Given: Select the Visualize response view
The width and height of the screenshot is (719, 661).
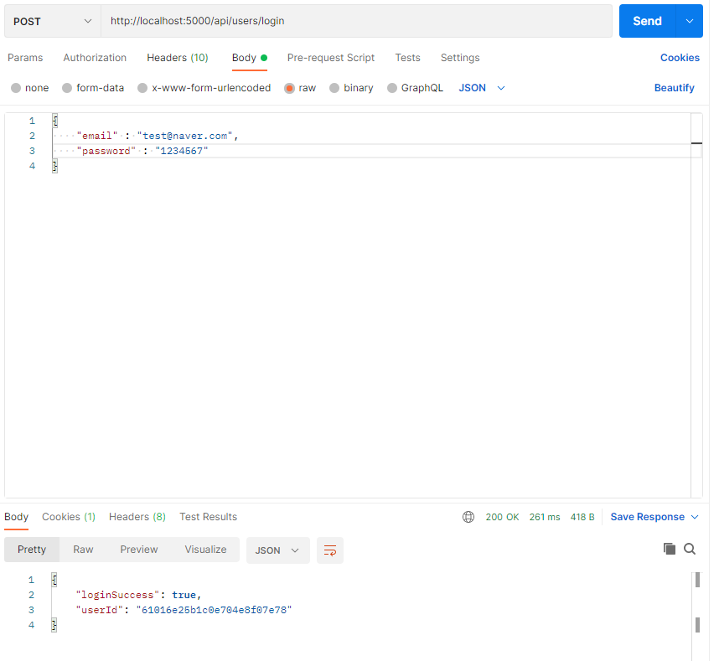Looking at the screenshot, I should [205, 550].
